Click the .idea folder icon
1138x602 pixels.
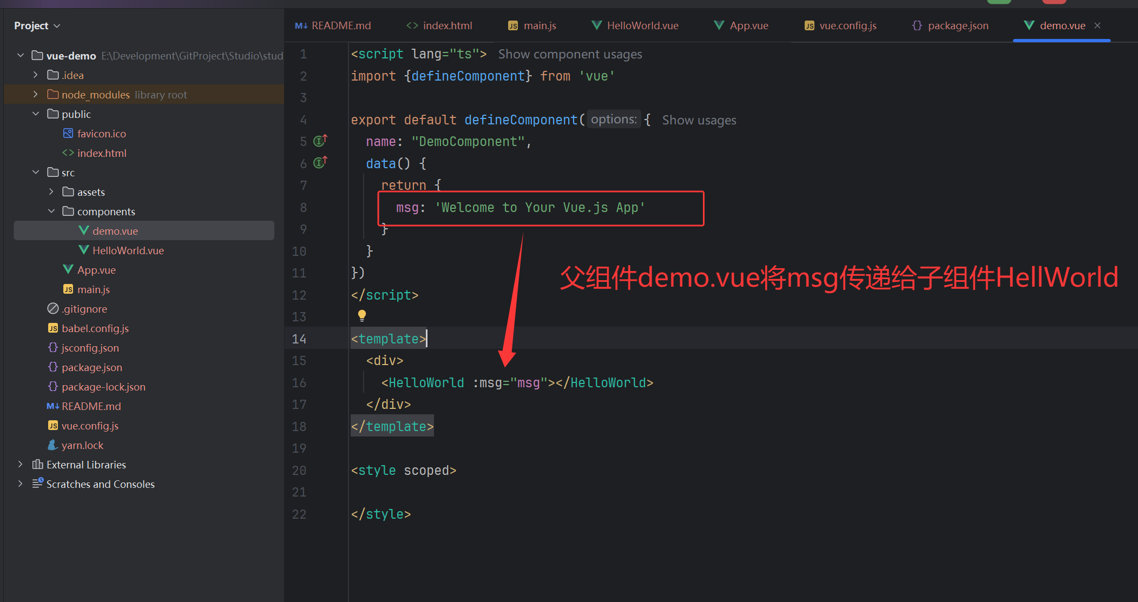click(x=53, y=75)
